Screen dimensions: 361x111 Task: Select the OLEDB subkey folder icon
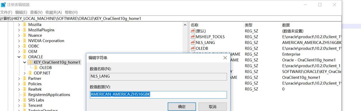click(36, 67)
